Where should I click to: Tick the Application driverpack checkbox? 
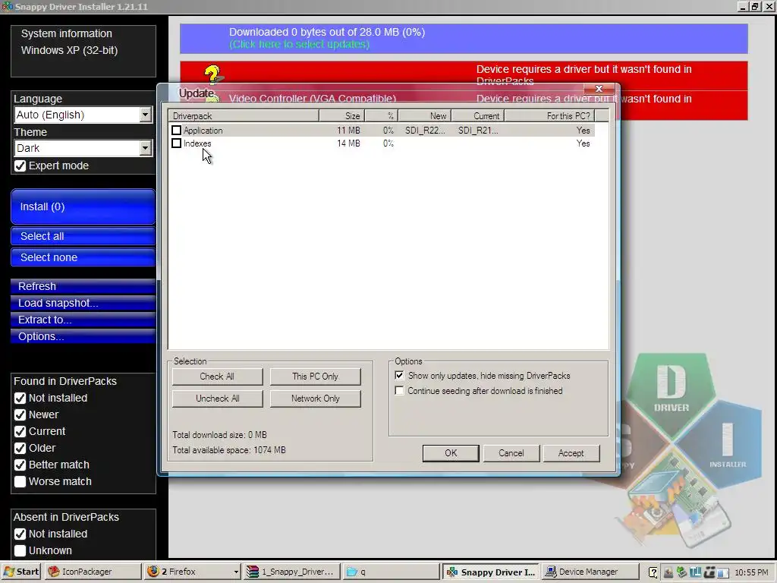176,131
